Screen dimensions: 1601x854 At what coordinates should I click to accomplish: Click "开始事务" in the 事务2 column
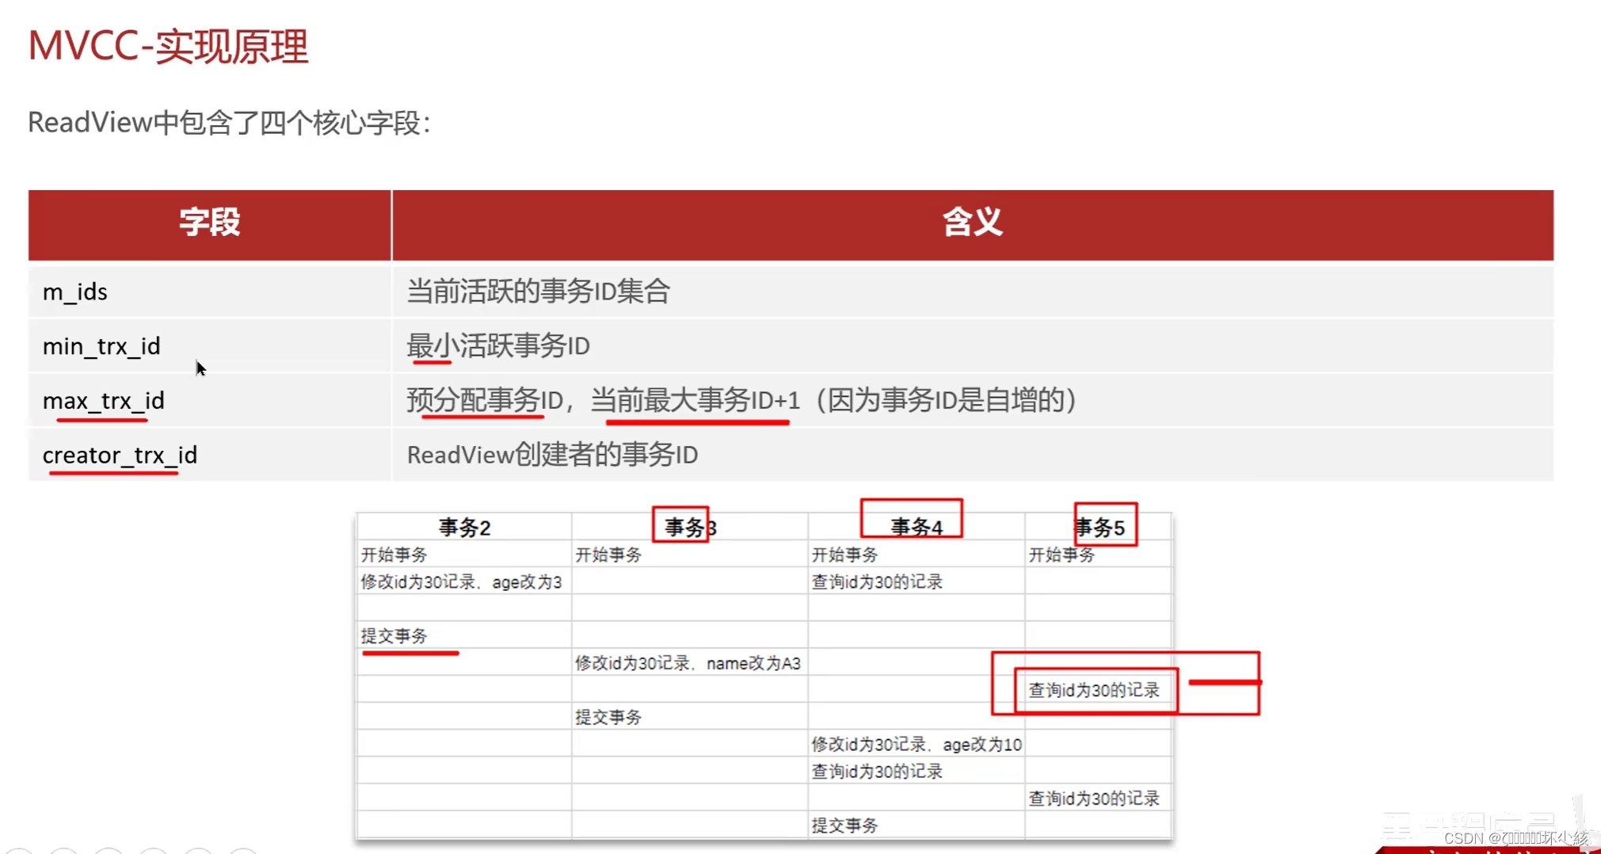point(394,555)
